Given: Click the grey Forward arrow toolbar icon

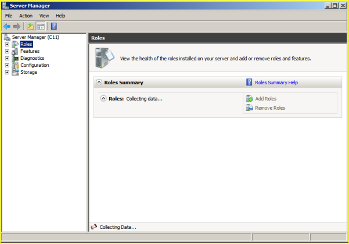Looking at the screenshot, I should click(x=17, y=26).
